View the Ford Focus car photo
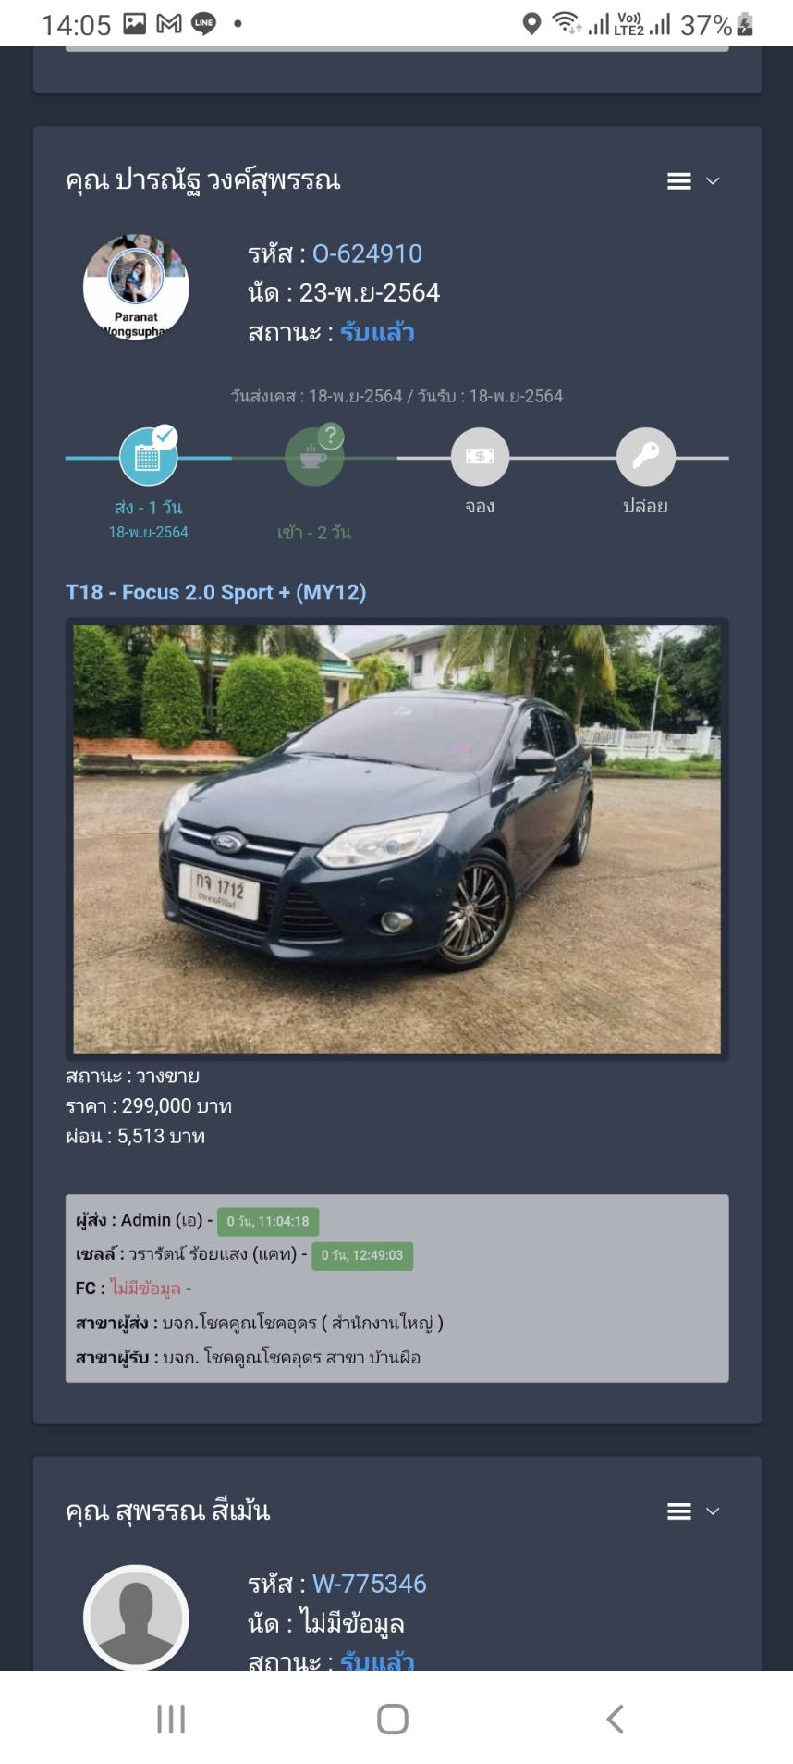 click(397, 839)
